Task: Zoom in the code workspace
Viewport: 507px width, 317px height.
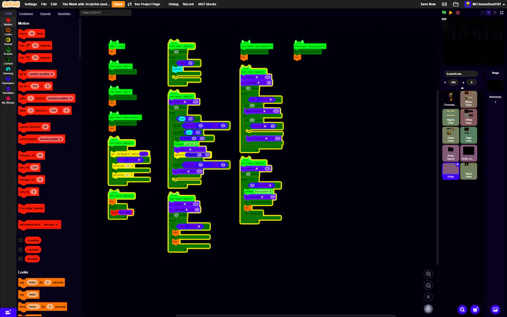Action: point(429,274)
